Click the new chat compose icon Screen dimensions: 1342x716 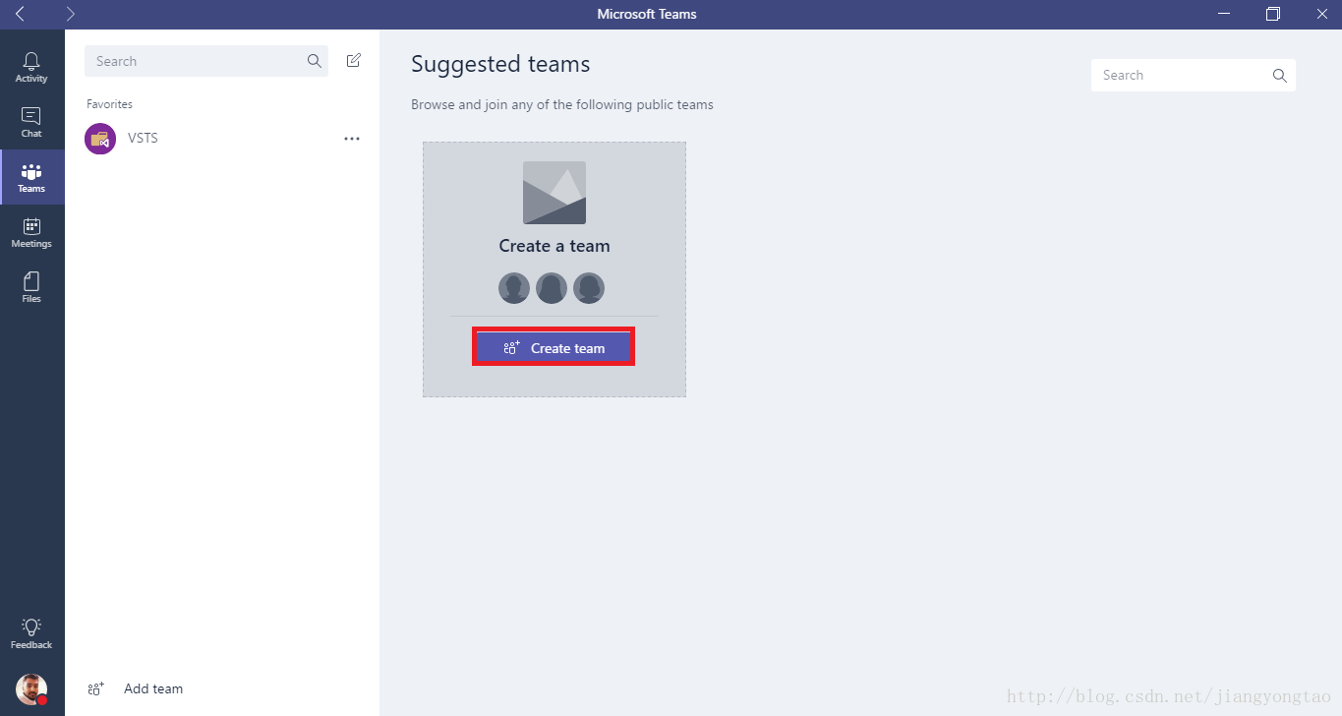click(354, 61)
